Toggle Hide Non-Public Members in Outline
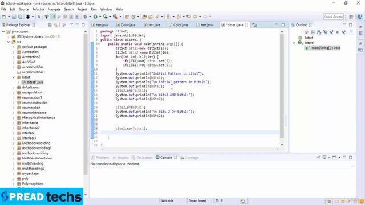The image size is (365, 205). (x=337, y=32)
